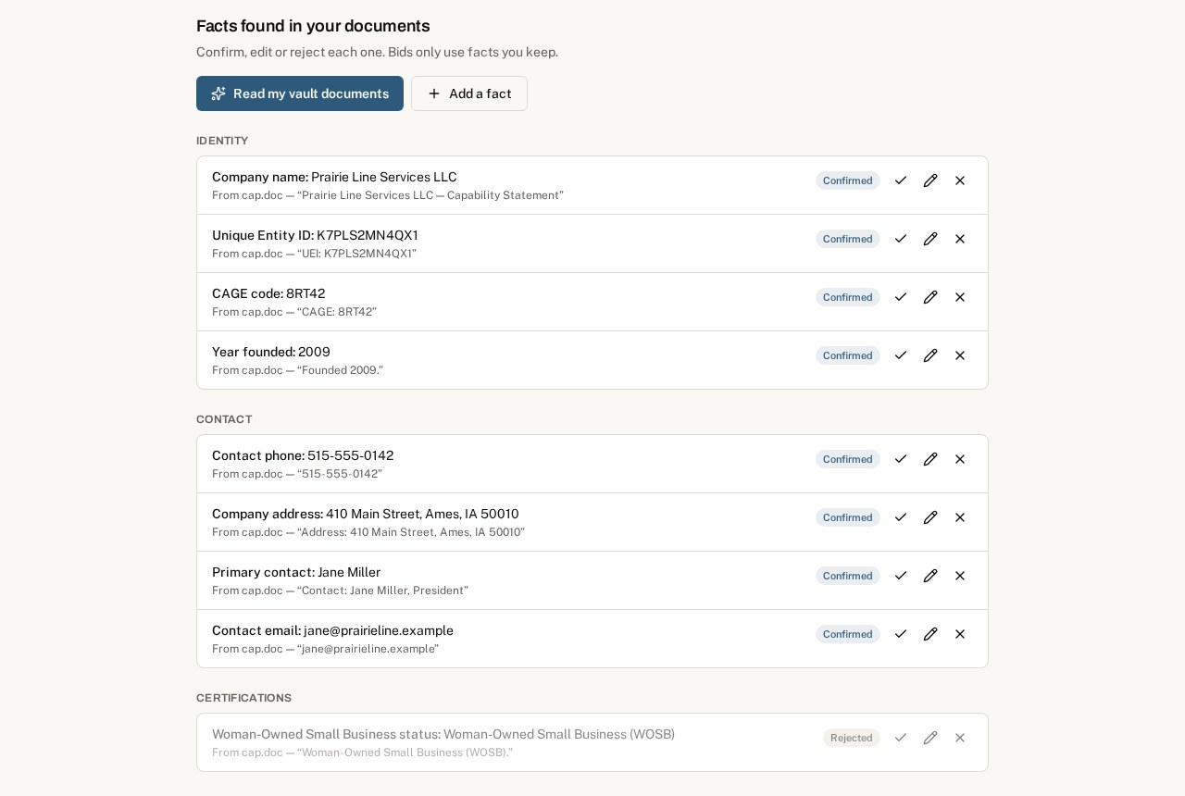Edit the Primary contact Jane Miller fact
Viewport: 1185px width, 796px height.
coord(930,576)
